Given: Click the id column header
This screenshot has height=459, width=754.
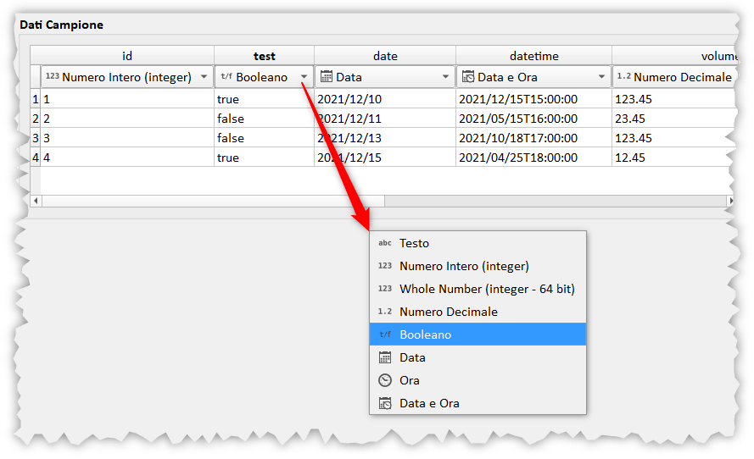Looking at the screenshot, I should (127, 56).
